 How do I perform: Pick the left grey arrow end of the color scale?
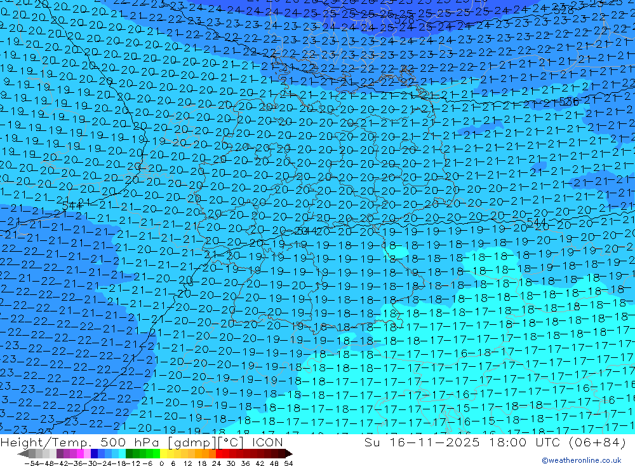pyautogui.click(x=23, y=453)
